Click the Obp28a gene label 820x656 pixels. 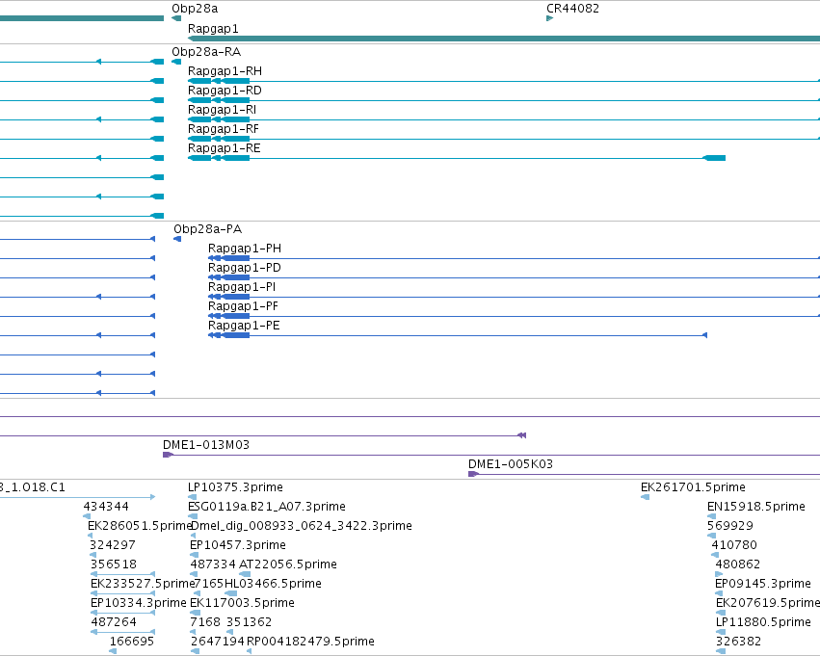[x=195, y=9]
